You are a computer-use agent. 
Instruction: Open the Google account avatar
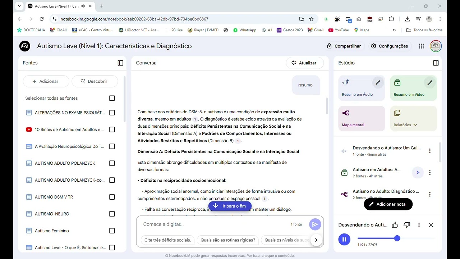tap(436, 46)
